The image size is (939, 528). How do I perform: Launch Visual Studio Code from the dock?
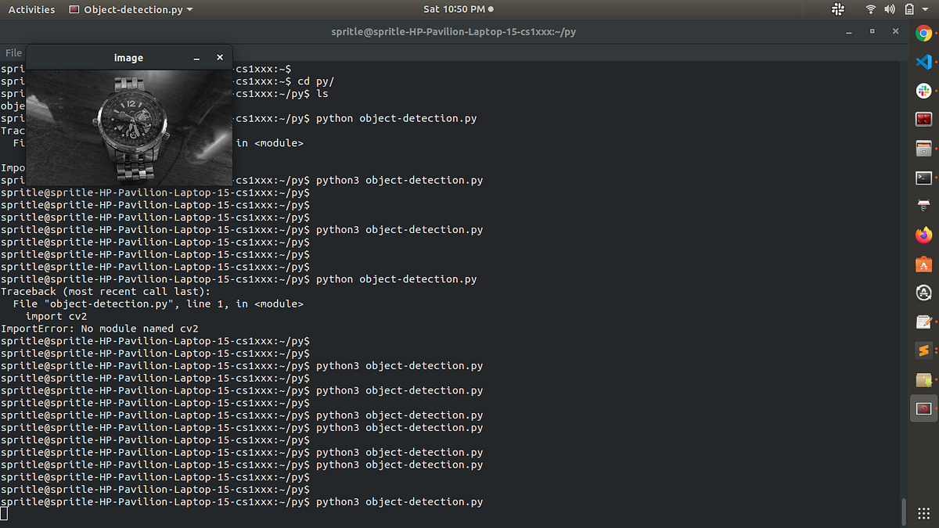[x=924, y=62]
